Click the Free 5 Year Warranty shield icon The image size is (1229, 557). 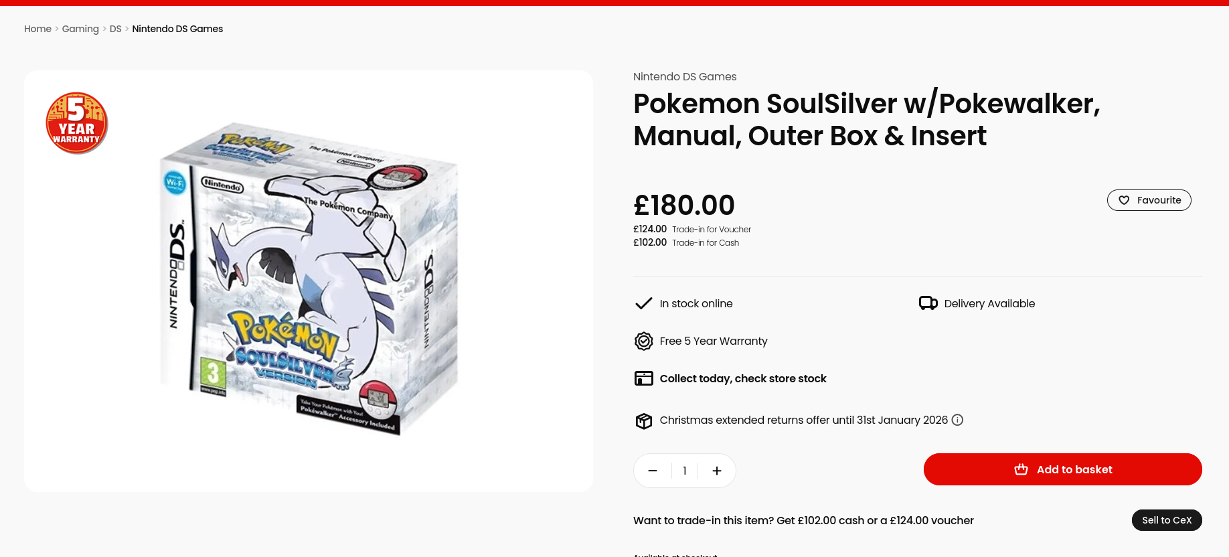(x=643, y=341)
